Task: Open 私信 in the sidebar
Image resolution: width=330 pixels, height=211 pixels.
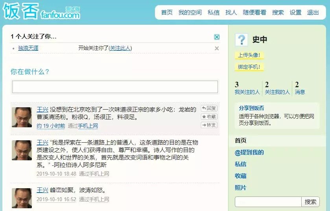Action: pyautogui.click(x=241, y=164)
